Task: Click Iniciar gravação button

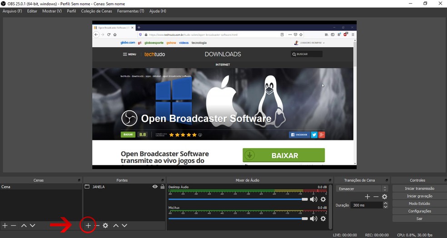Action: [x=419, y=196]
